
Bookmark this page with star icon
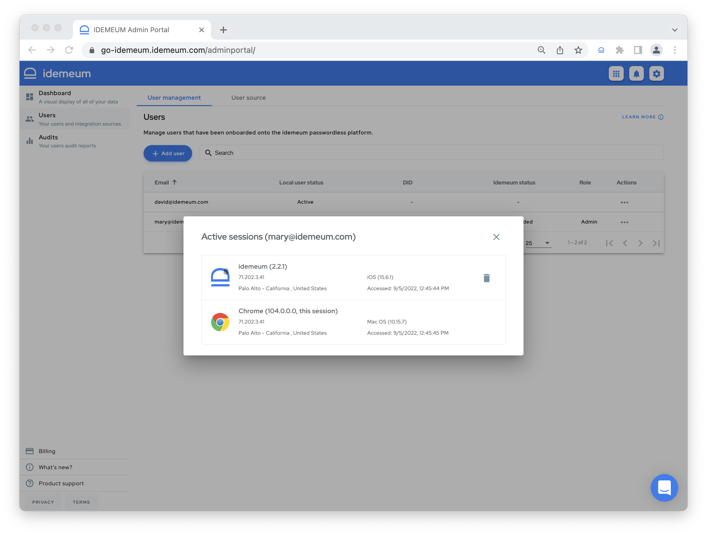click(x=578, y=50)
